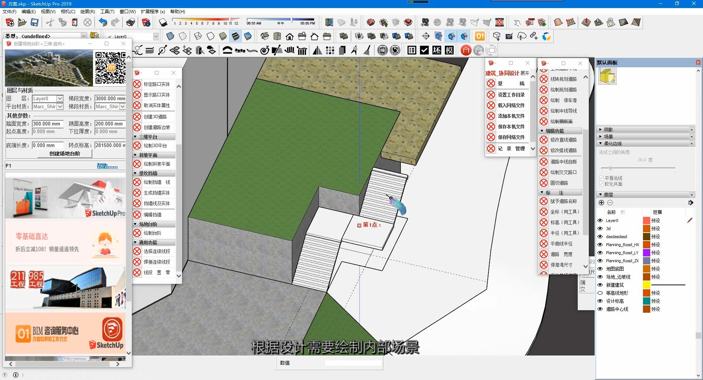
Task: Open the 平台材质 dropdown
Action: pyautogui.click(x=60, y=106)
